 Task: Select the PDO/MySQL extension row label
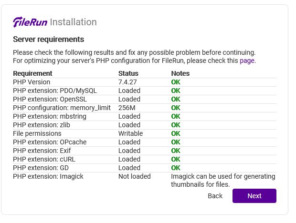click(x=54, y=91)
